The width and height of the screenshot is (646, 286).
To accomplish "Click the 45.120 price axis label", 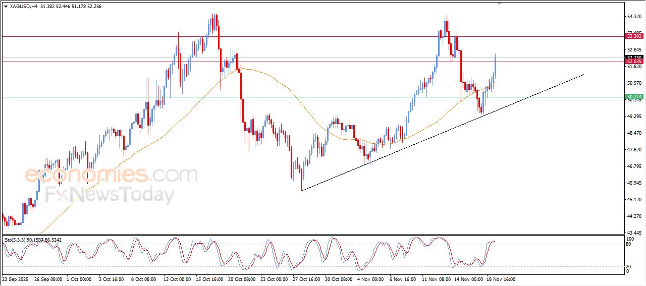I will [x=634, y=200].
